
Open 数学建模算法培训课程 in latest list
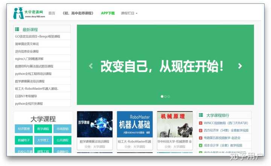click(x=30, y=81)
